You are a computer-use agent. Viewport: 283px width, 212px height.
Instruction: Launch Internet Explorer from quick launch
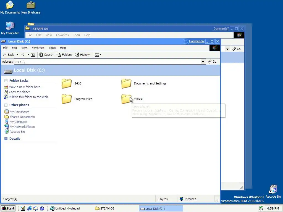click(x=29, y=209)
